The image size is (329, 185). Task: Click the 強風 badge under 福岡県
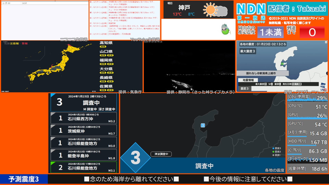(103, 64)
